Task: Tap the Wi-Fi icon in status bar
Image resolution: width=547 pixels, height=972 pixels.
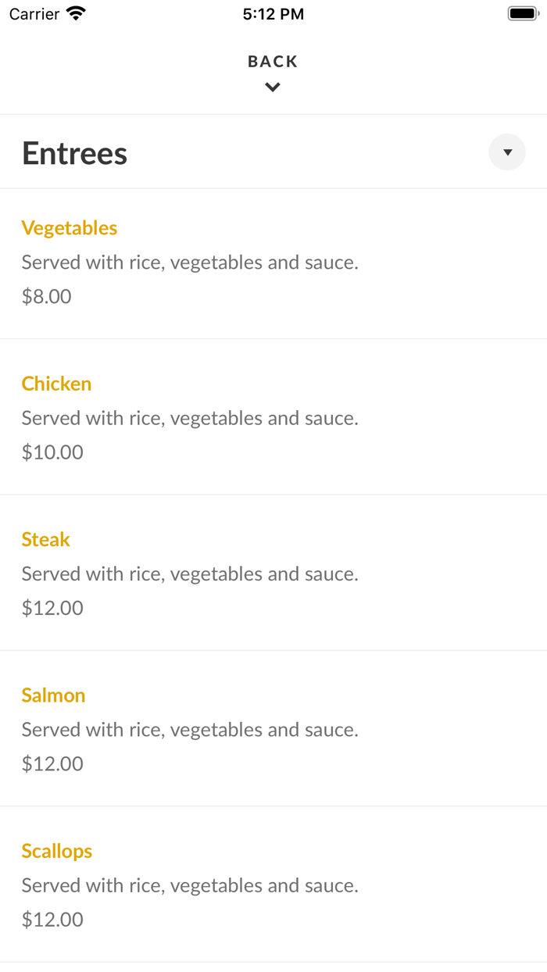Action: tap(76, 13)
